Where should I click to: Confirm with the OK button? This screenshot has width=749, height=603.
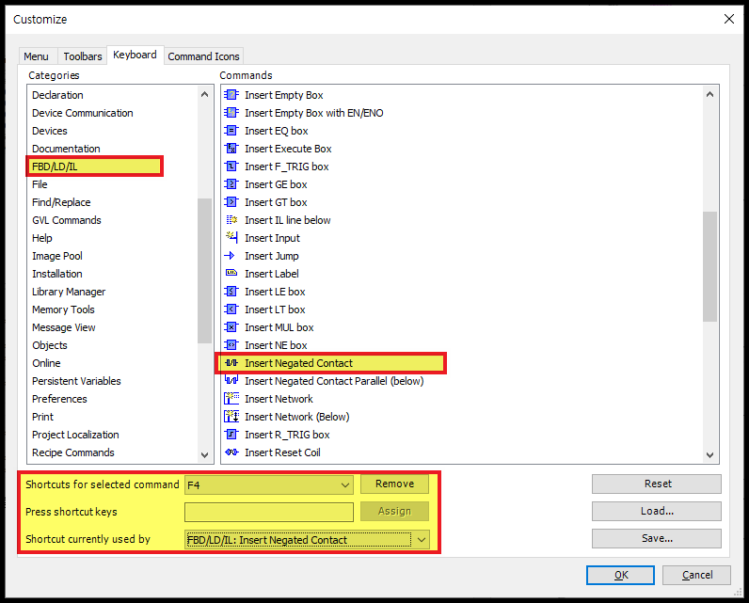click(x=620, y=575)
